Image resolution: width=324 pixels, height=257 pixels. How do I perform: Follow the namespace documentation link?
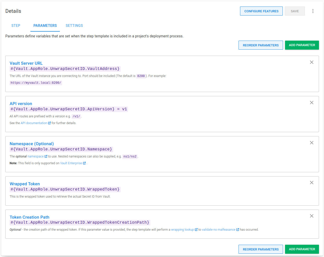click(36, 156)
